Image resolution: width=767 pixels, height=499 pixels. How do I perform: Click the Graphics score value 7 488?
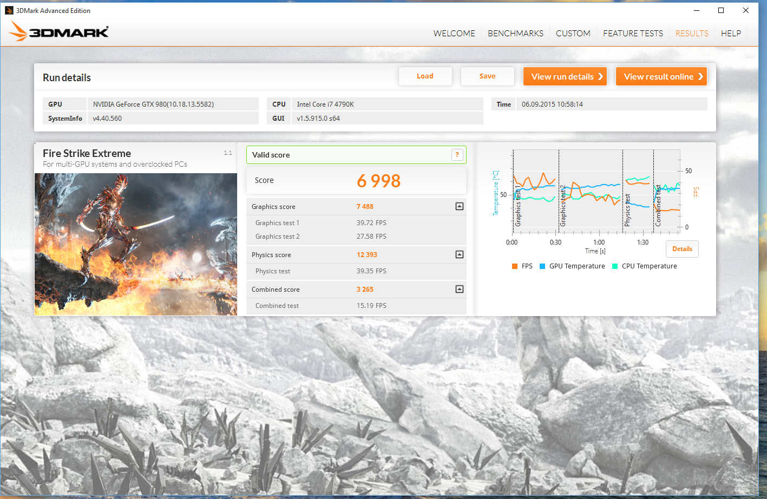point(365,207)
